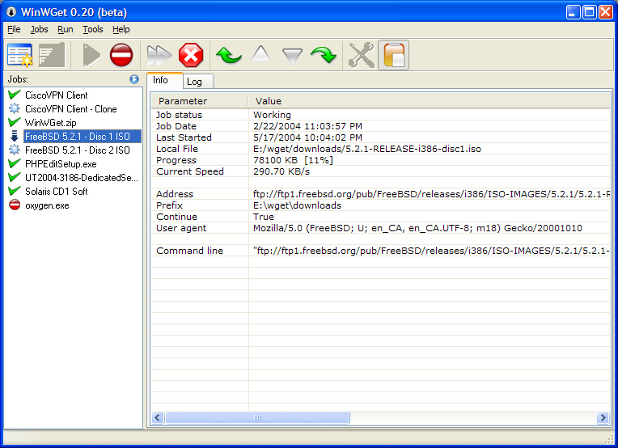Click red stopped icon beside oxygen.exe
Viewport: 618px width, 448px height.
(15, 205)
